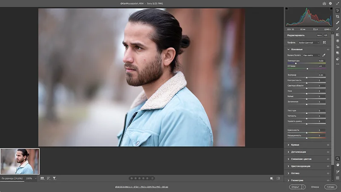Select the Zoom magnifier tool
Viewport: 341px width, 192px height.
click(338, 158)
